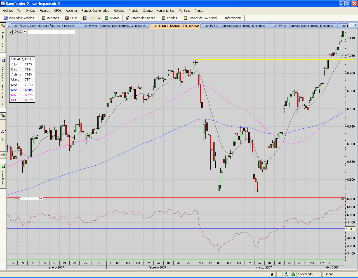
Task: Click the user status icon in status bar
Action: tap(272, 274)
